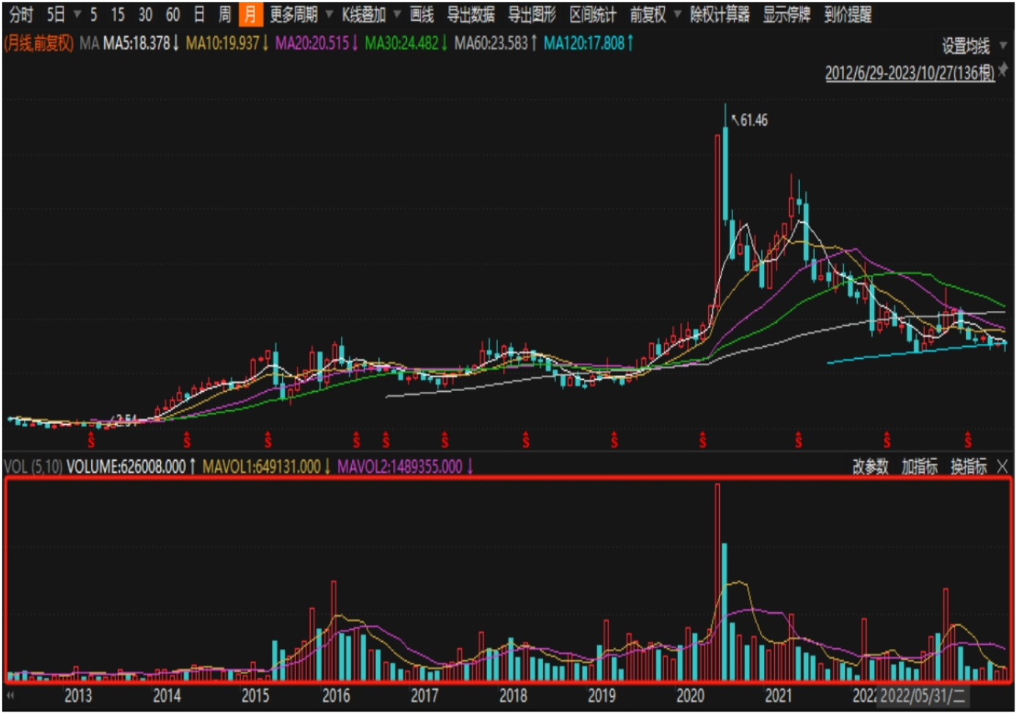Click 导出数据 to export data

(x=471, y=15)
